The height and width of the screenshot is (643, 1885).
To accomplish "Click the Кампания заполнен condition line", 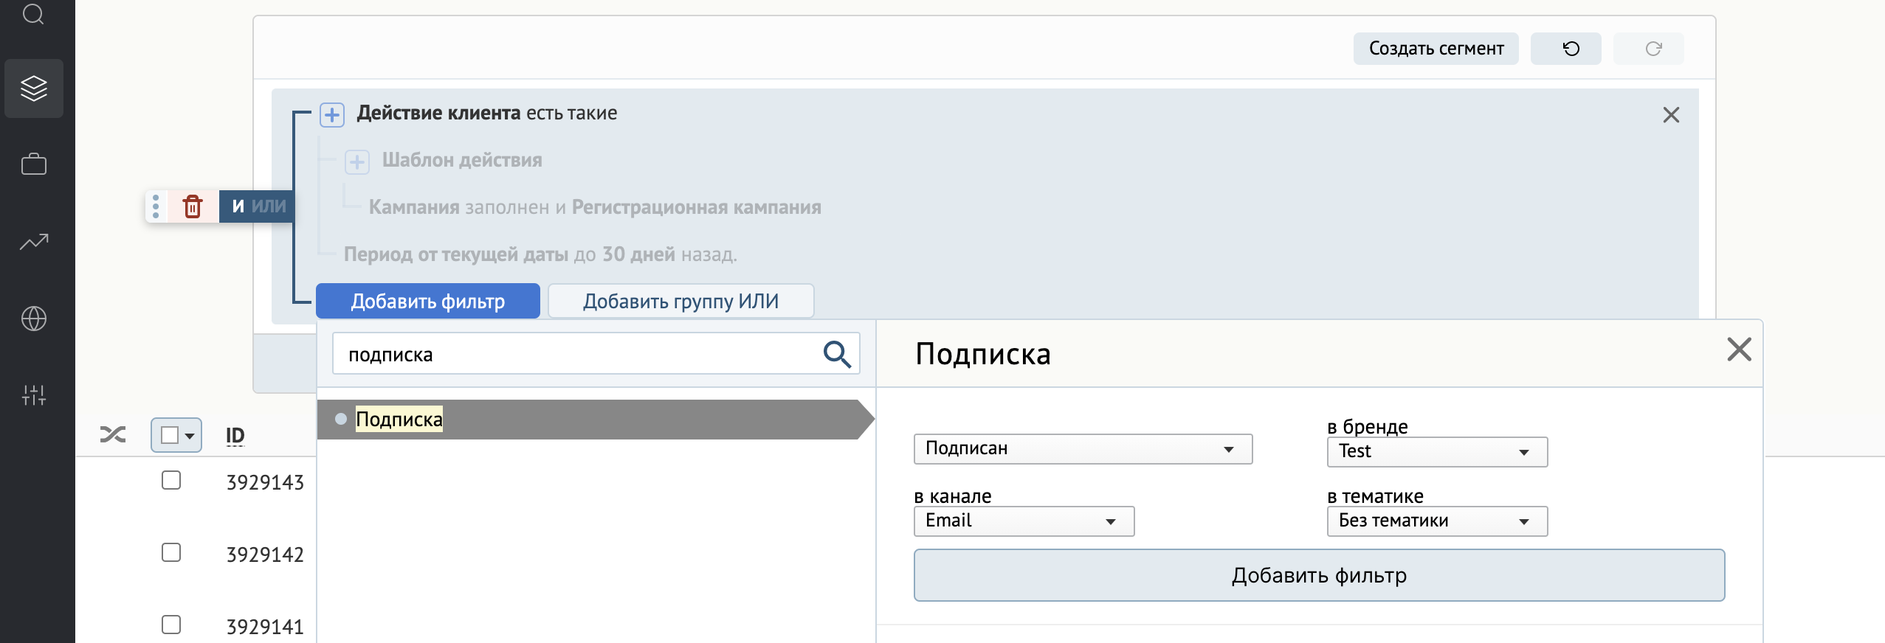I will point(594,207).
